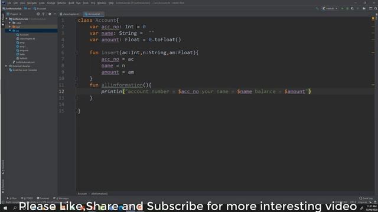The height and width of the screenshot is (212, 378).
Task: Select the Account class file in tree
Action: pos(22,35)
